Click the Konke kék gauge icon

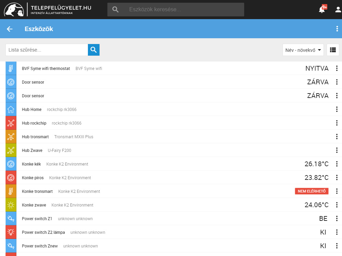(11, 164)
